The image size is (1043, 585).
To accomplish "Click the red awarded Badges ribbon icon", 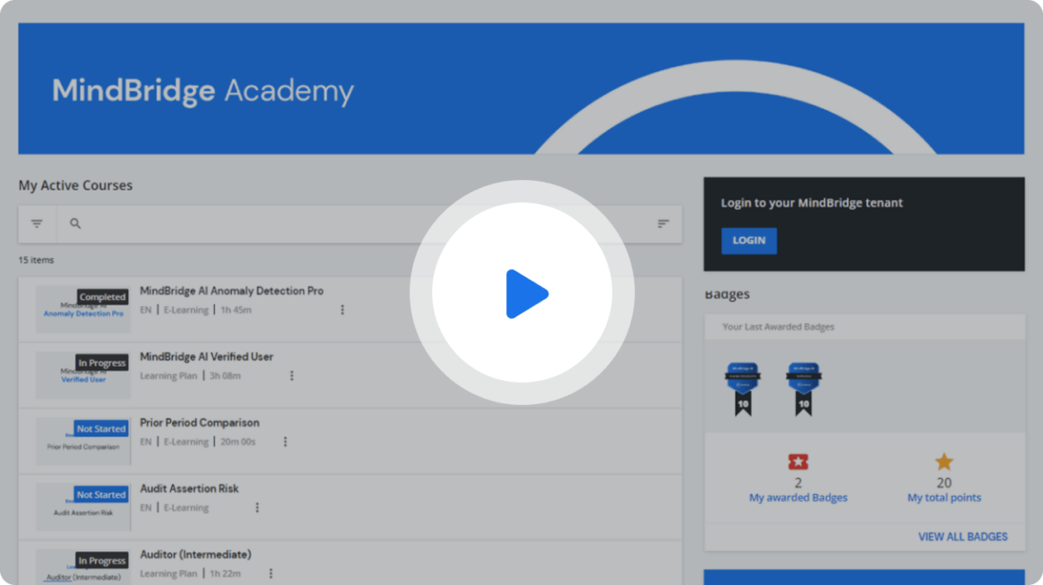I will (798, 462).
